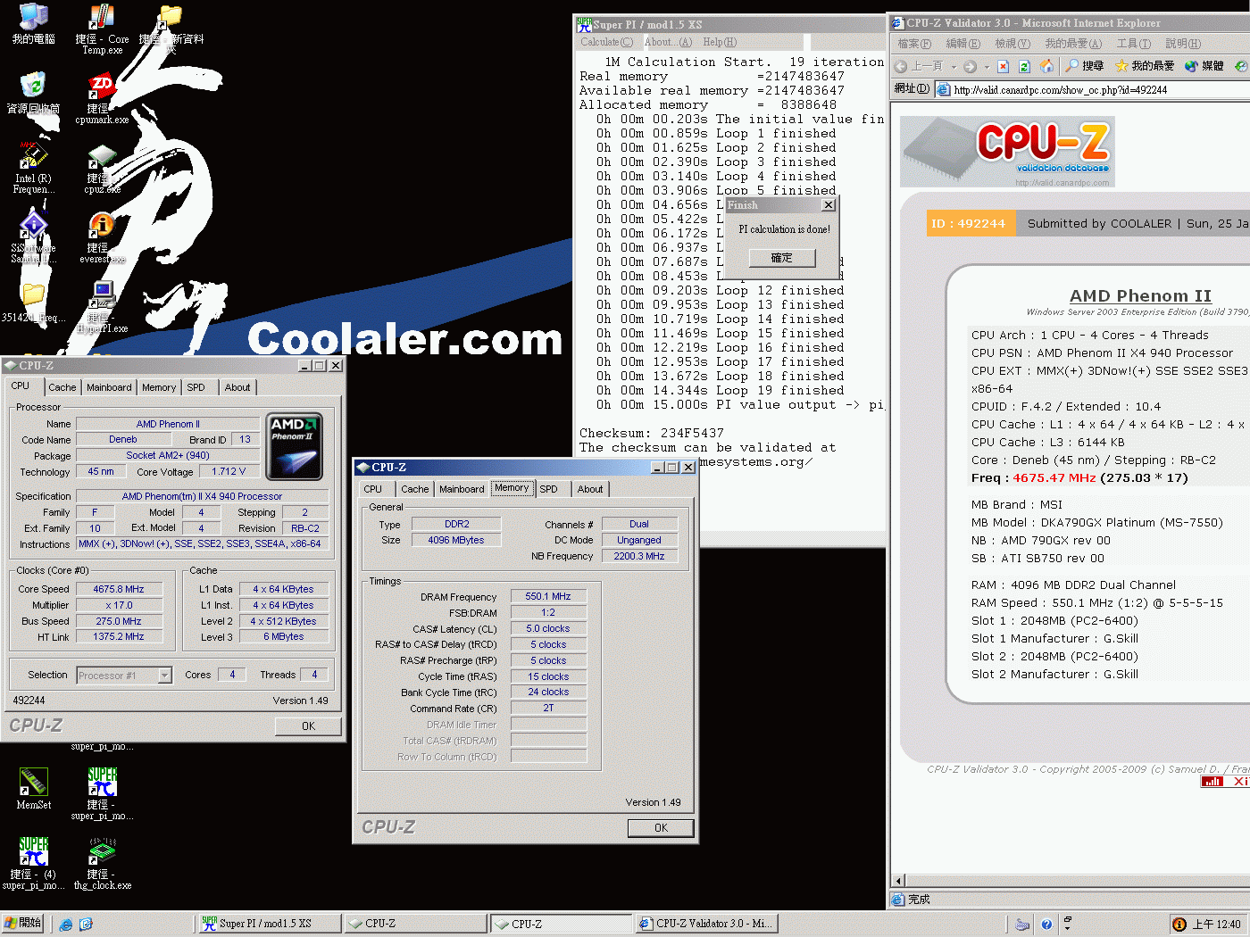Viewport: 1250px width, 937px height.
Task: Close the Finish dialog
Action: [x=828, y=205]
